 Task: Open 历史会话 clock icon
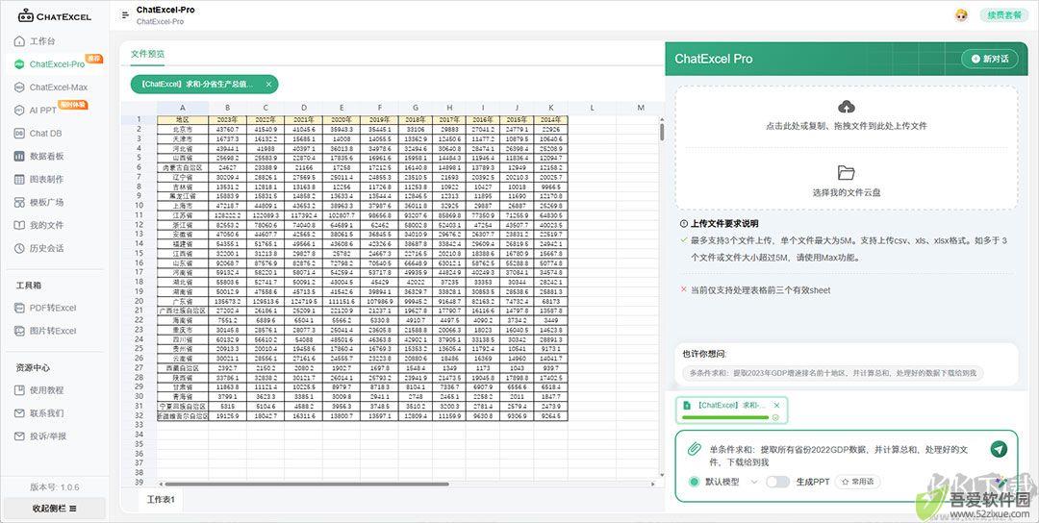click(x=19, y=248)
